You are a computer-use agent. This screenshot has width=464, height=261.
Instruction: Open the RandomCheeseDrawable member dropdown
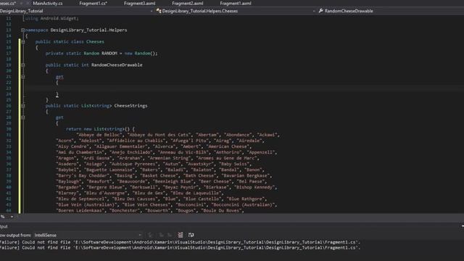[391, 11]
